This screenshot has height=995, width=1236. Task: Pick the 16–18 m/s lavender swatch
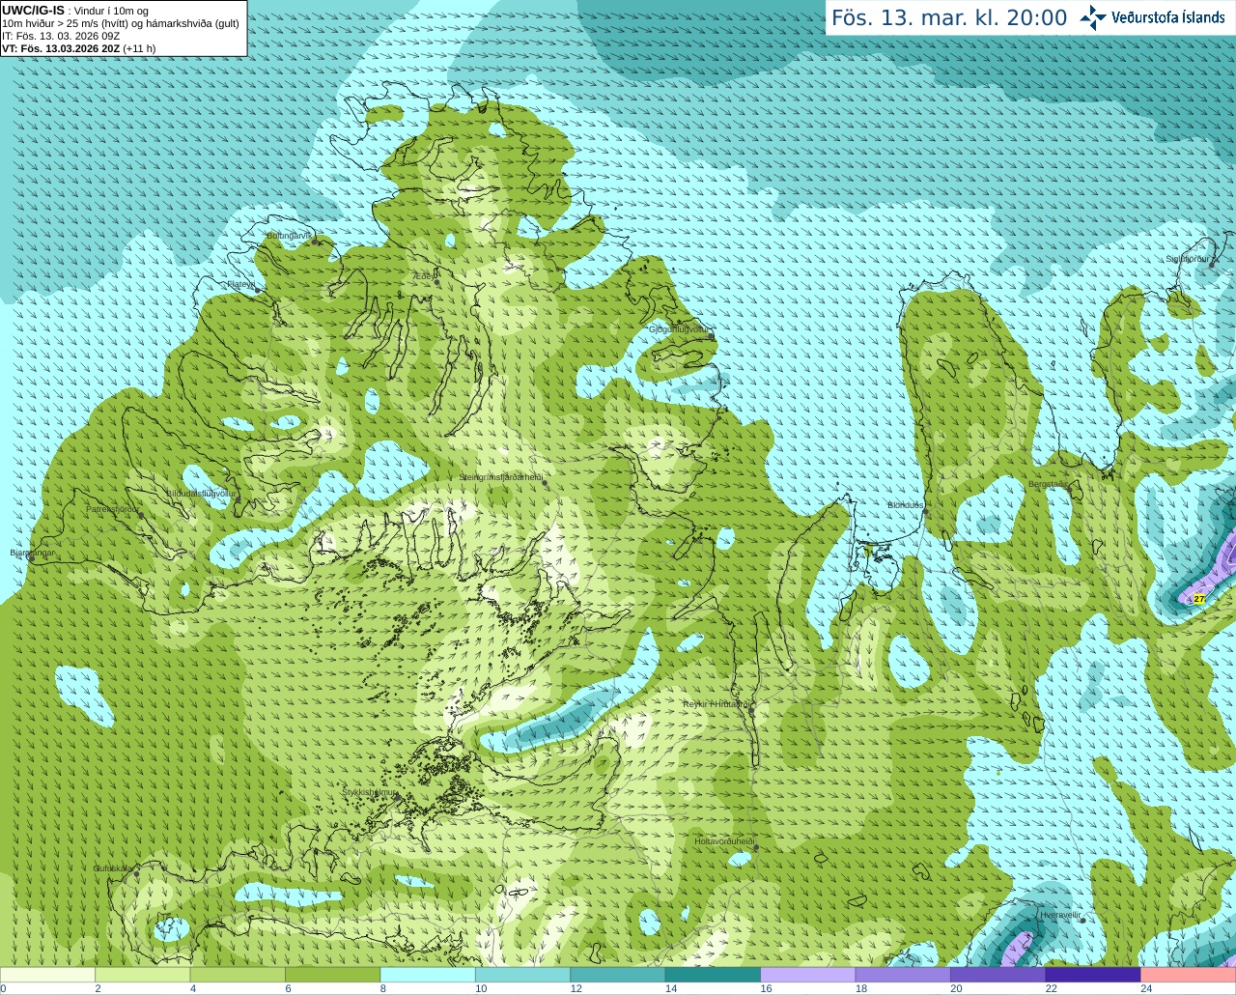tap(808, 975)
